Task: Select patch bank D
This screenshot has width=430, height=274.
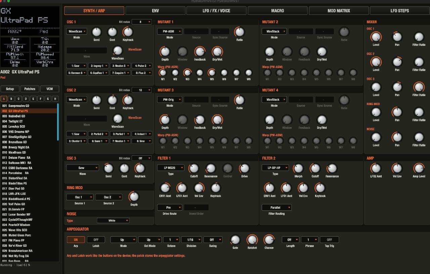Action: [26, 99]
